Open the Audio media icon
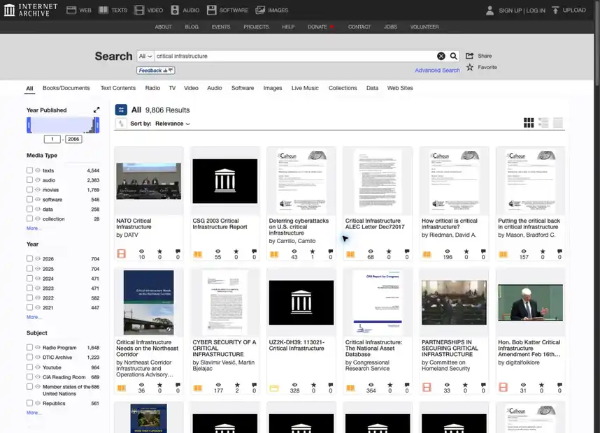Viewport: 600px width, 433px height. coord(175,10)
